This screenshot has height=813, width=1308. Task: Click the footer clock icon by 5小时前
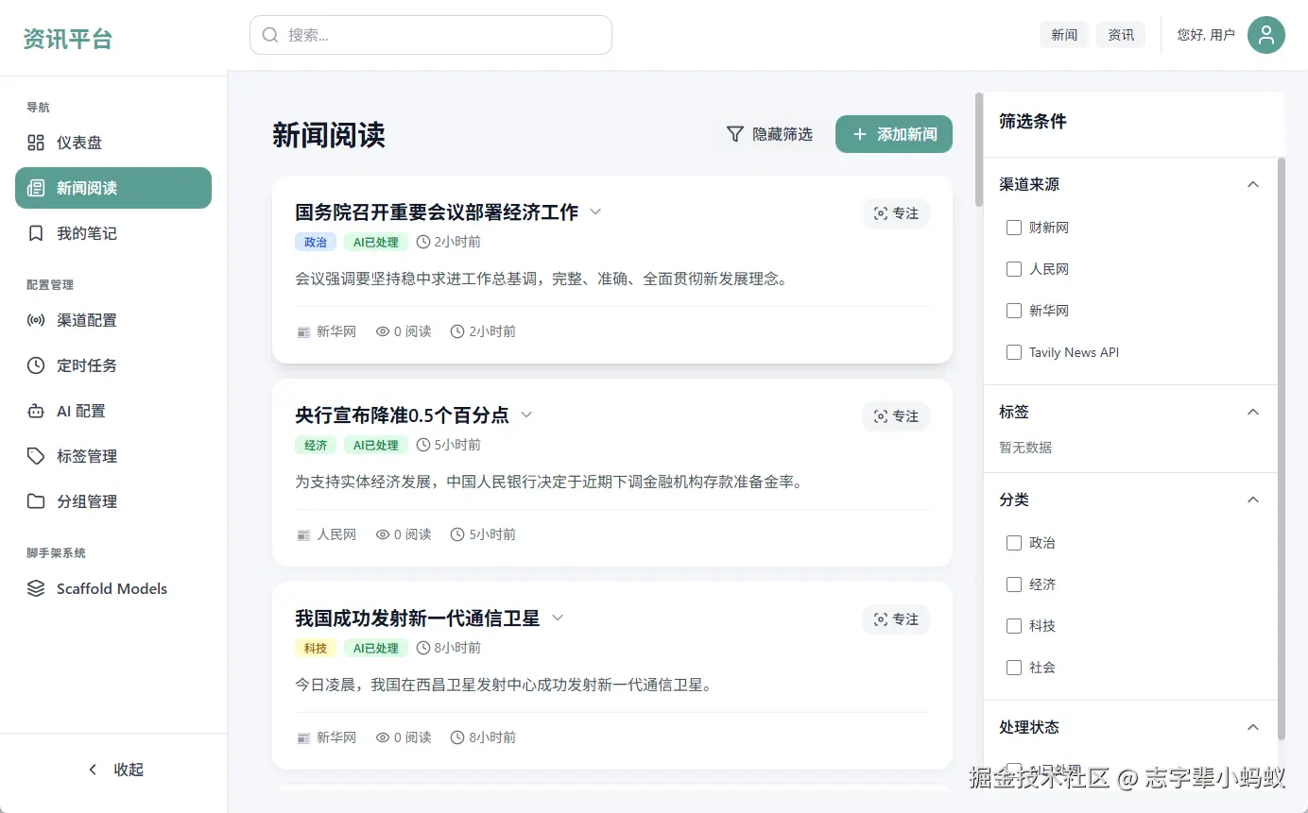[457, 534]
